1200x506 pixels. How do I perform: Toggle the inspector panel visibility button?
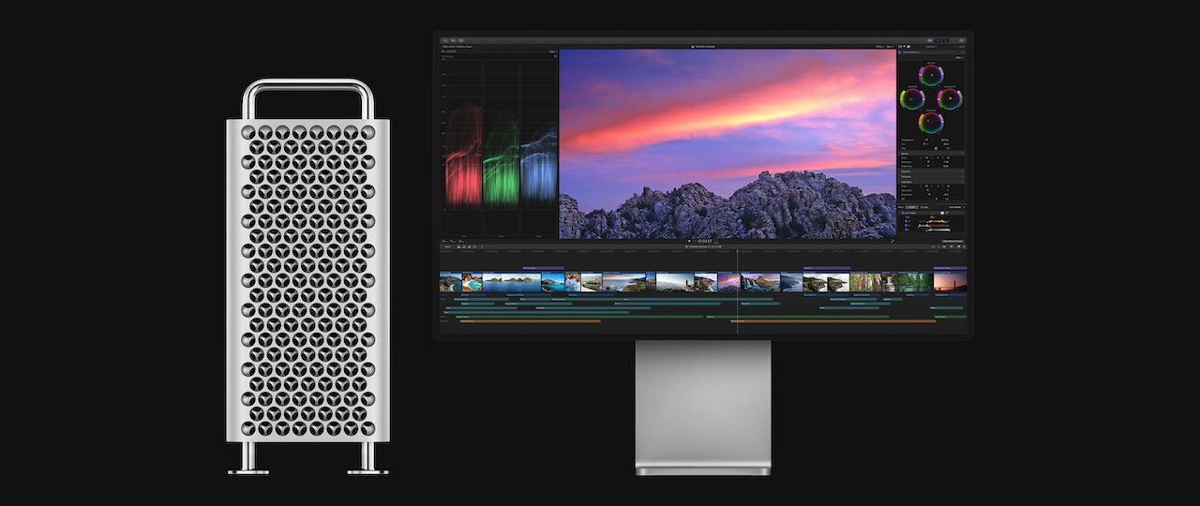(945, 40)
